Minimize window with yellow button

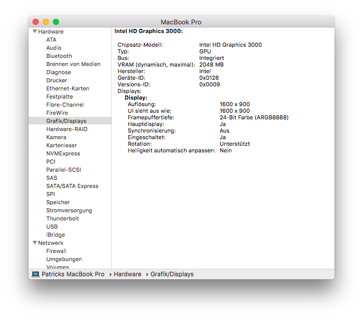tap(46, 22)
